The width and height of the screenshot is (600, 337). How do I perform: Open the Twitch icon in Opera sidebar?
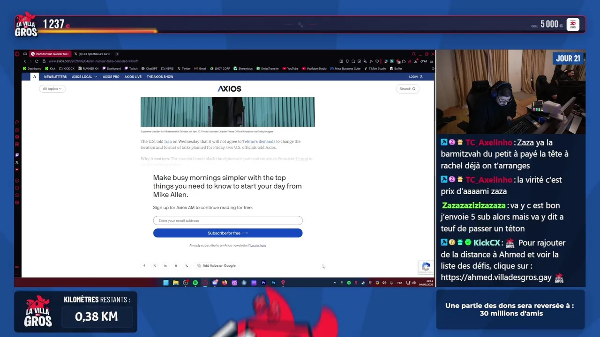(17, 155)
